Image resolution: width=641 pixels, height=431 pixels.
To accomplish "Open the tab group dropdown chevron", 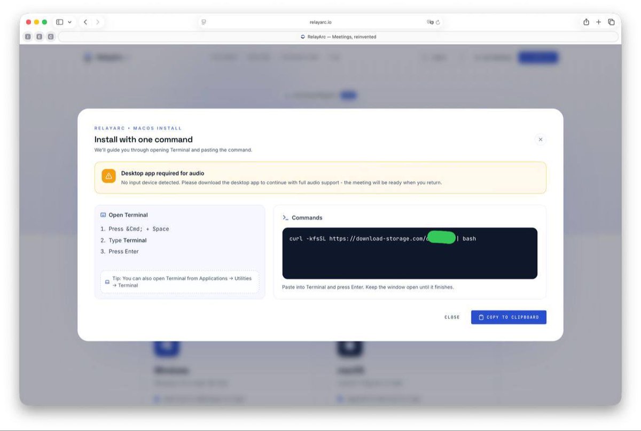I will tap(69, 22).
